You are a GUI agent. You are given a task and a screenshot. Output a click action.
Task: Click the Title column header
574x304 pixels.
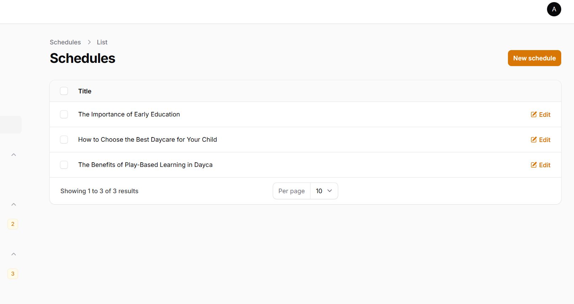tap(85, 91)
